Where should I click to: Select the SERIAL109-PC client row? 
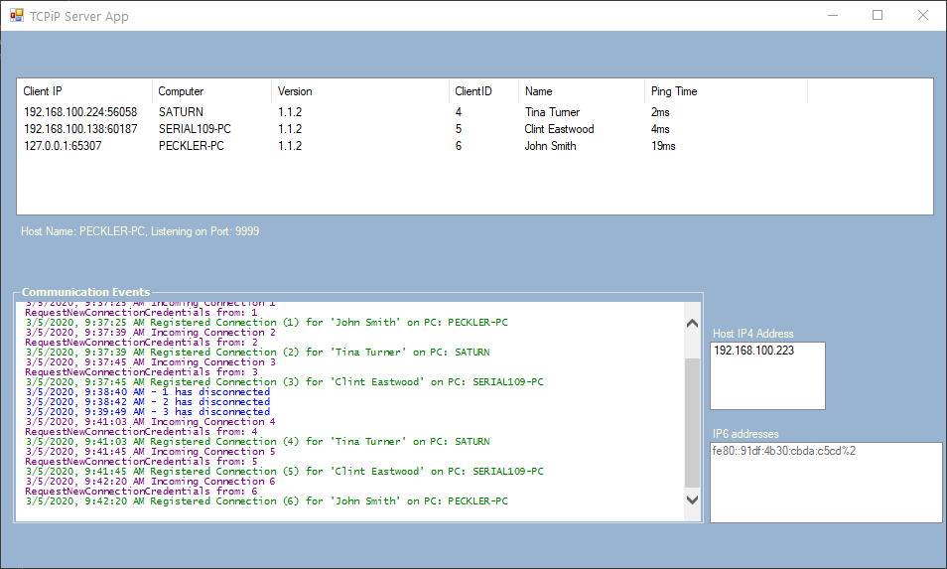click(x=195, y=129)
